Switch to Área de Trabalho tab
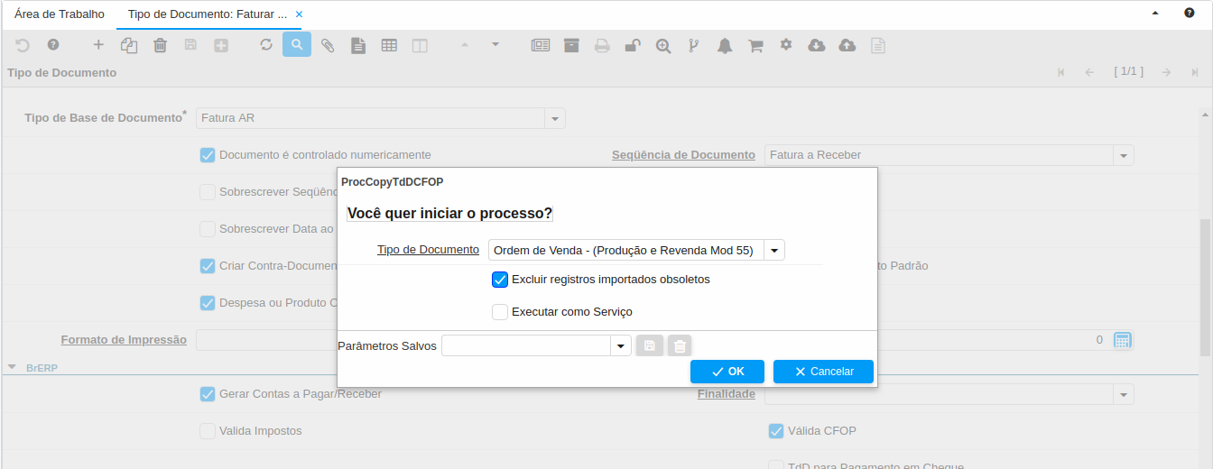 click(x=60, y=14)
